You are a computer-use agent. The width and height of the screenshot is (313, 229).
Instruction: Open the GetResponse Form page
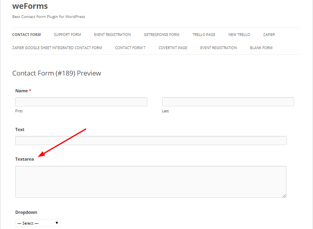pyautogui.click(x=161, y=35)
